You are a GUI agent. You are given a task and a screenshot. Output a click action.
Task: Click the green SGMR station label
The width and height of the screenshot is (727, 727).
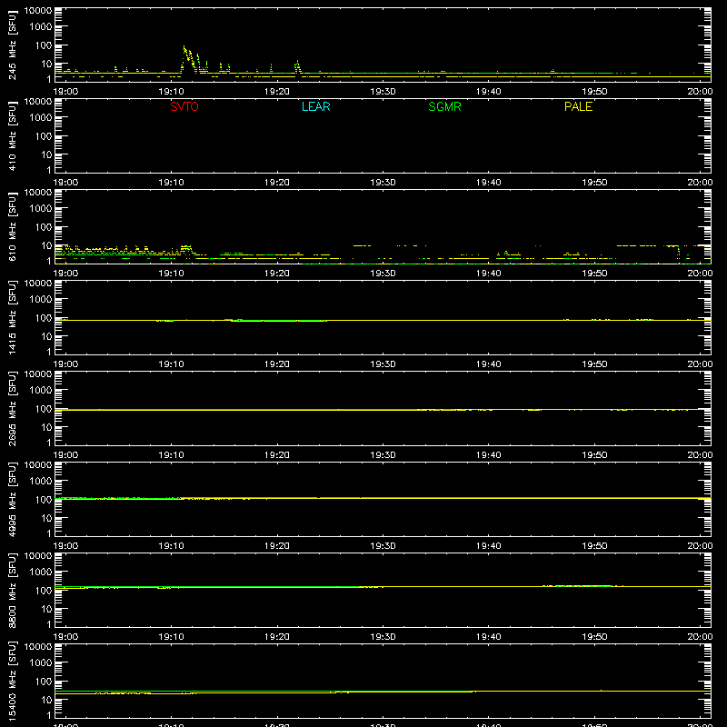click(x=444, y=106)
